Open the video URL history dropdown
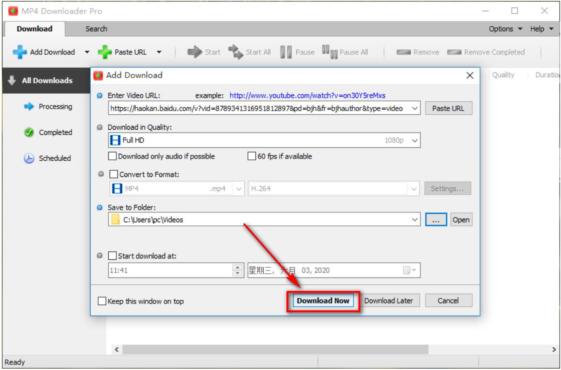 click(x=415, y=108)
